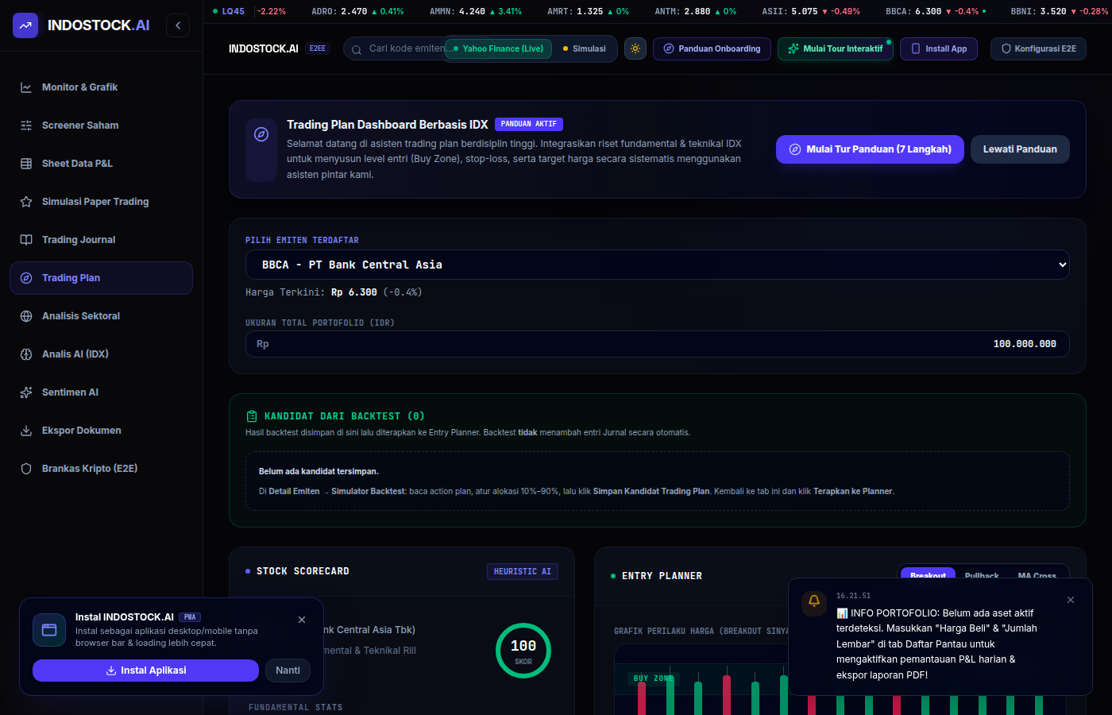This screenshot has width=1112, height=715.
Task: Open Sentimen AI sparkle icon
Action: pos(26,392)
